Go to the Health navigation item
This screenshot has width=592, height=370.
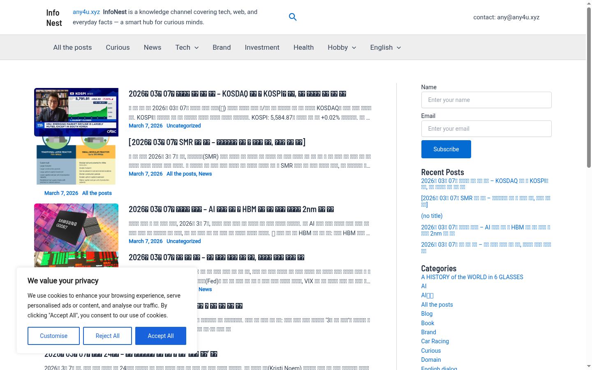point(303,47)
